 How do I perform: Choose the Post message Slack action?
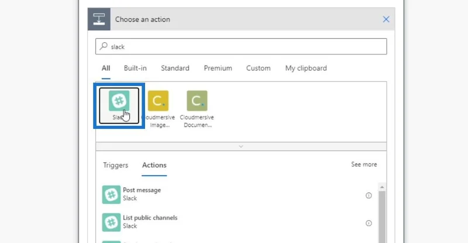(237, 194)
